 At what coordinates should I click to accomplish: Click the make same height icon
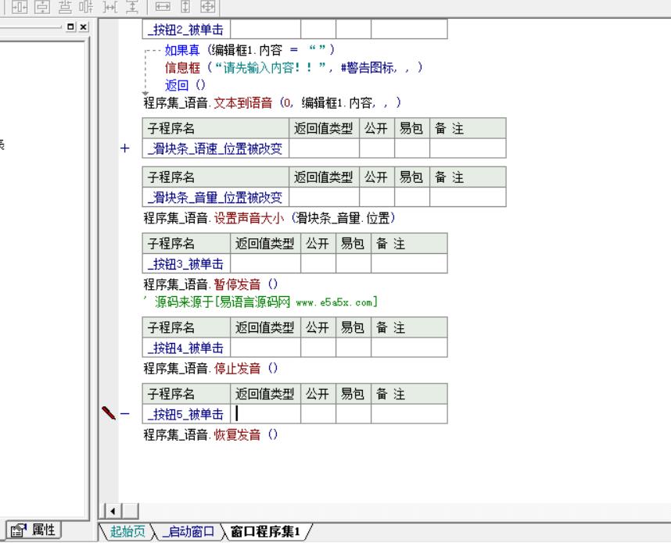pos(185,6)
